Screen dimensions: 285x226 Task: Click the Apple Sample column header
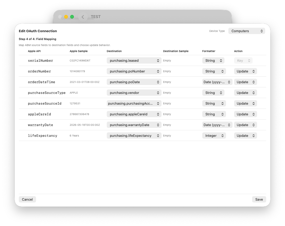click(x=79, y=51)
